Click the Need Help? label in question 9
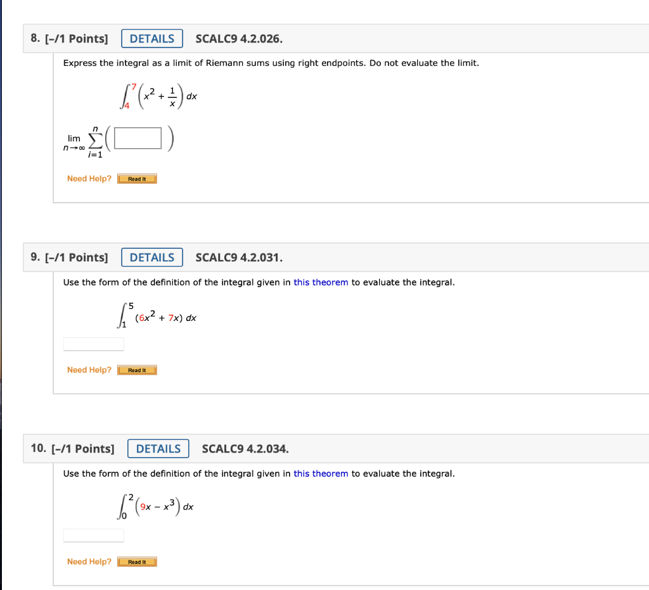649x590 pixels. (x=89, y=370)
